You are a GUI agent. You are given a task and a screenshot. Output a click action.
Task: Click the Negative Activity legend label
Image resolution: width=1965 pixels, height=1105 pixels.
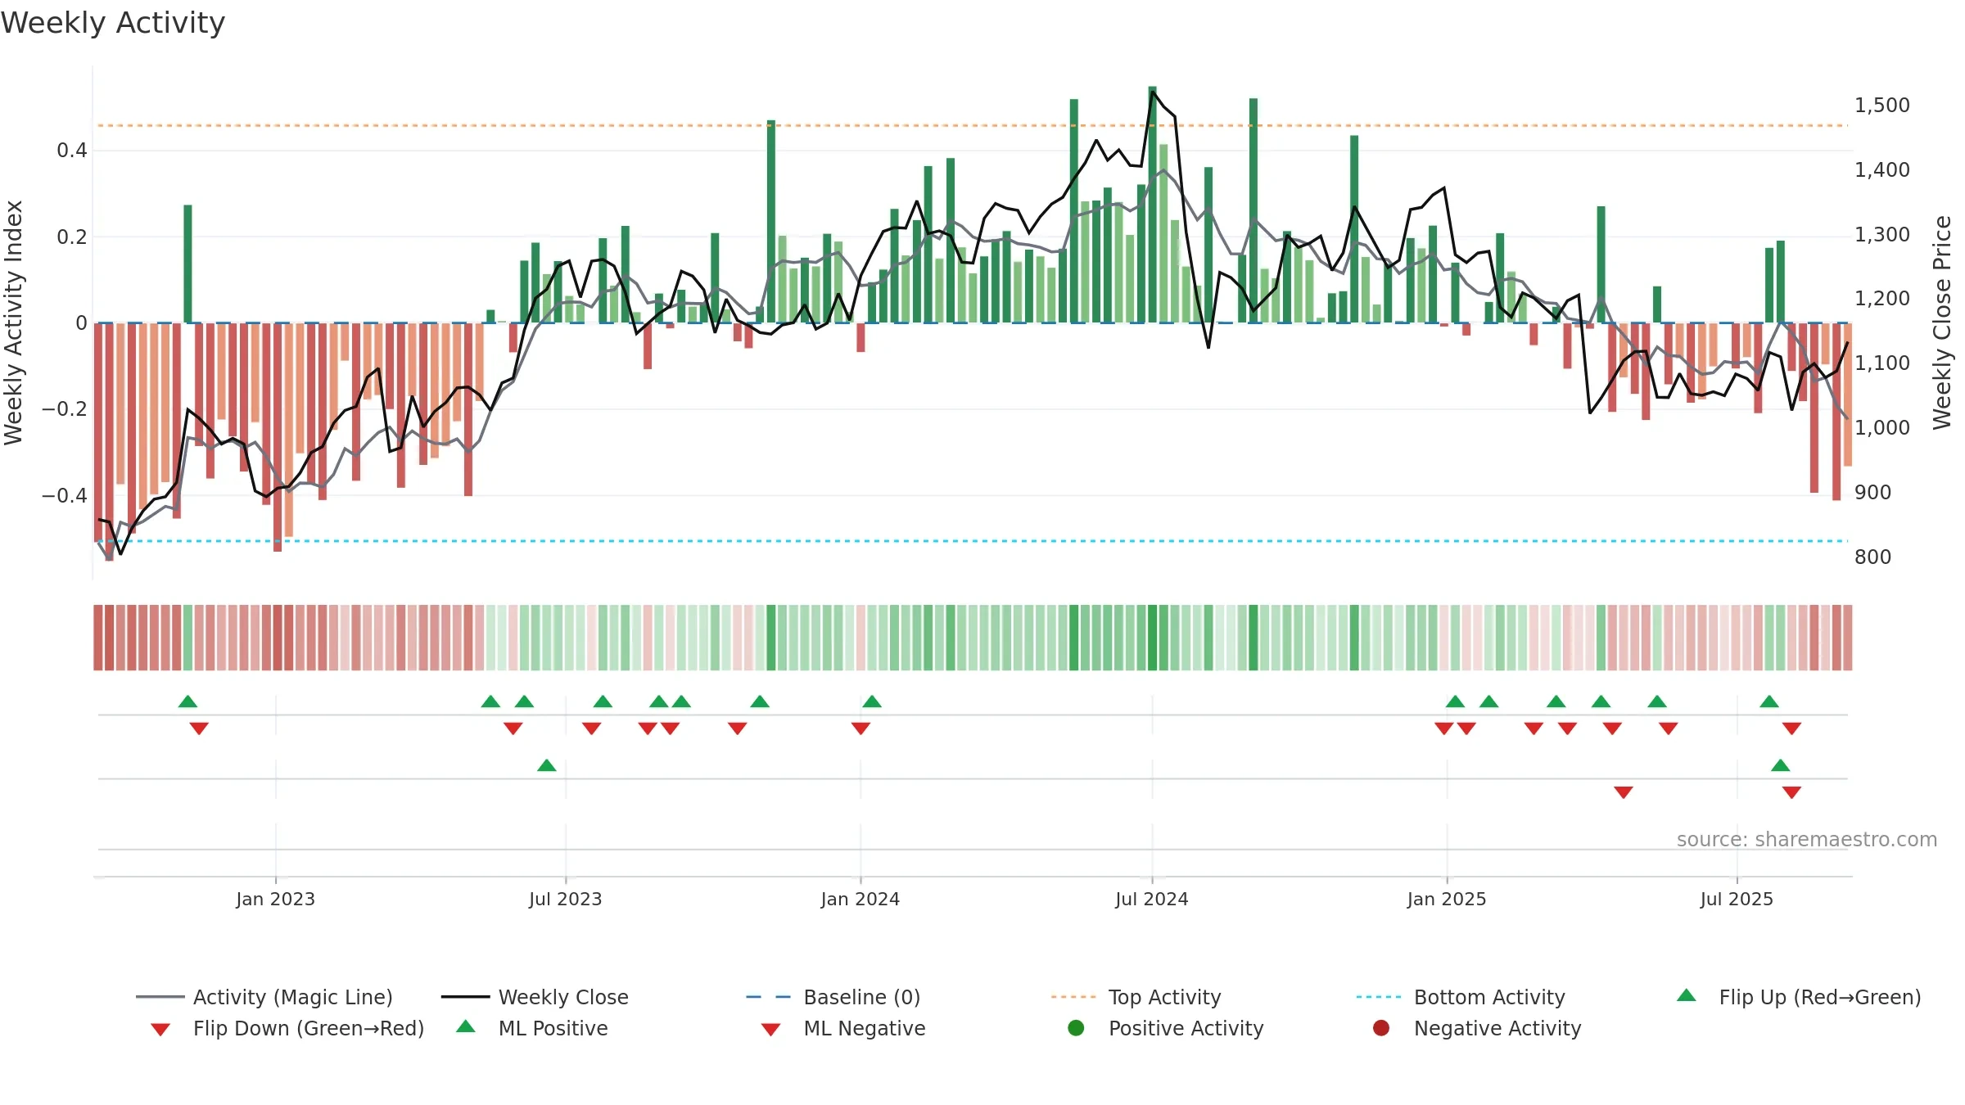pos(1497,1028)
